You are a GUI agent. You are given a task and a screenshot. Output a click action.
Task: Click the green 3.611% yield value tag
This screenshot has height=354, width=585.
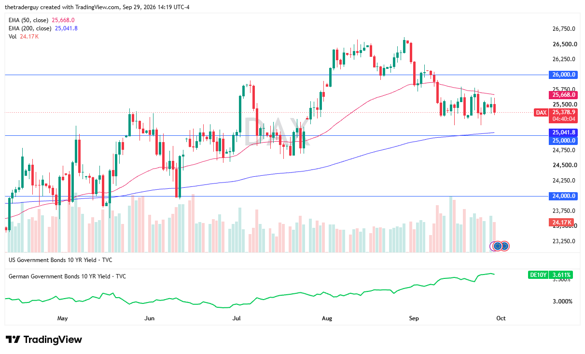coord(561,275)
